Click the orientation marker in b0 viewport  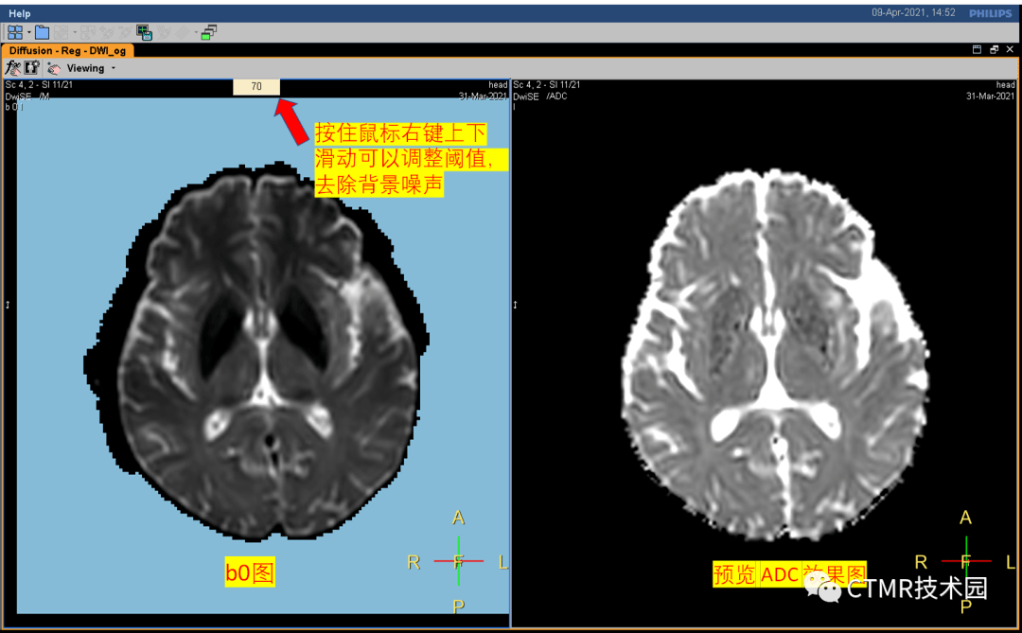click(459, 561)
